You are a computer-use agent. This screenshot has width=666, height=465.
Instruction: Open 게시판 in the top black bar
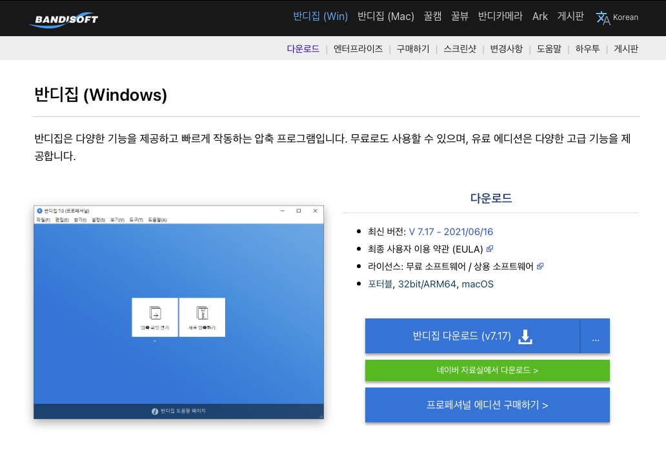pos(570,17)
